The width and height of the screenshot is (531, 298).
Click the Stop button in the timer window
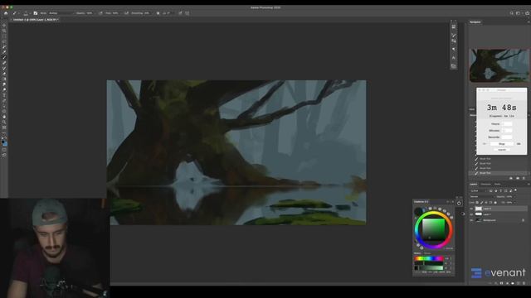pos(502,144)
